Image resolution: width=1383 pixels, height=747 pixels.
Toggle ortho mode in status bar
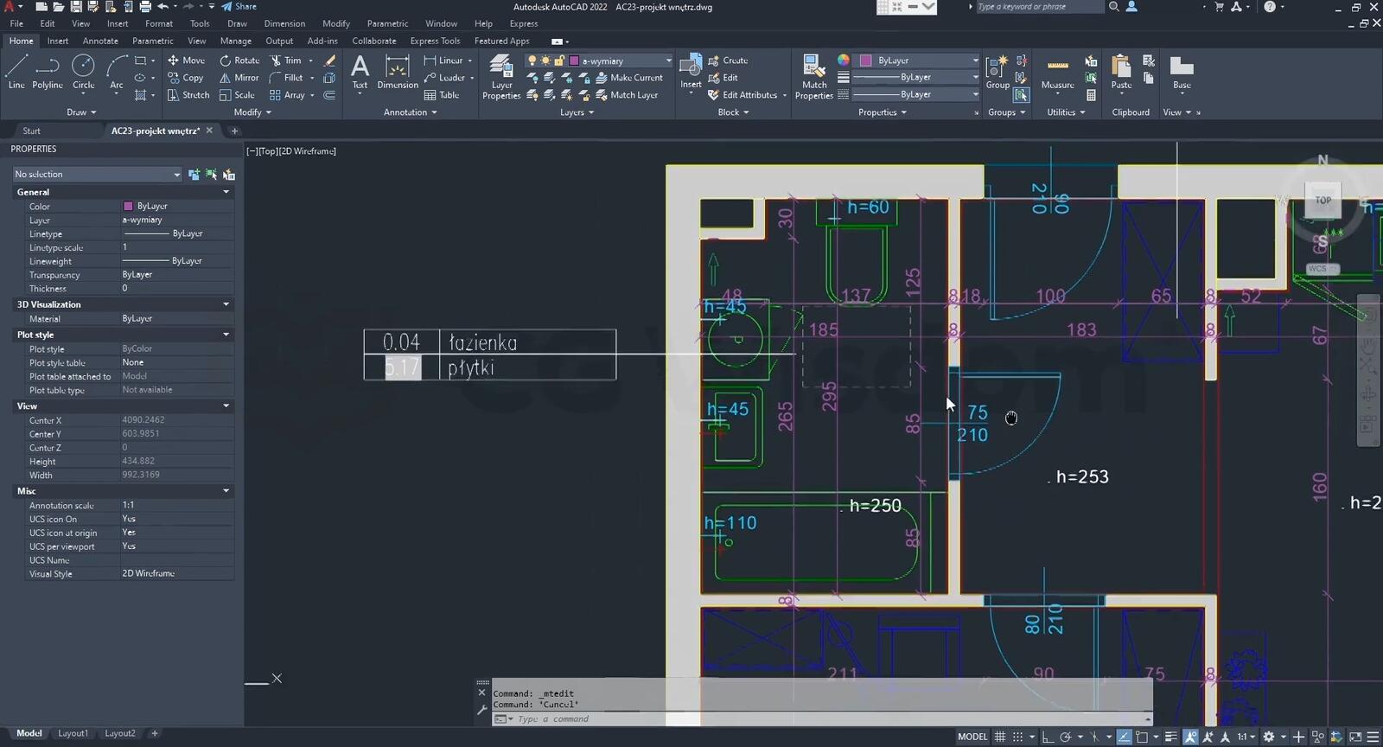coord(1047,737)
